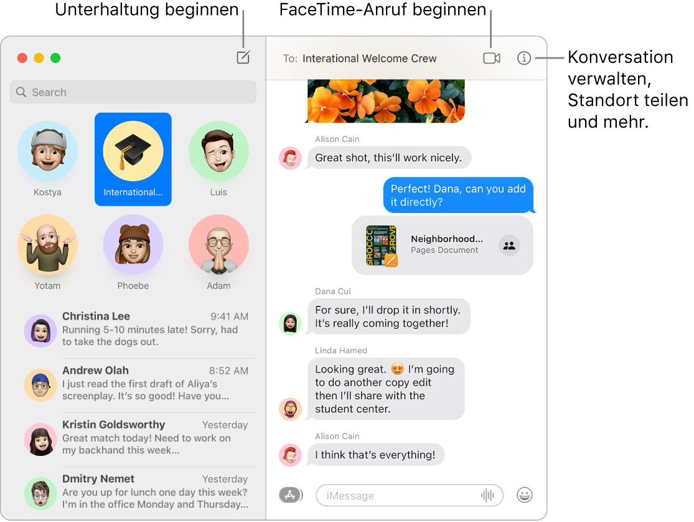This screenshot has width=694, height=522.
Task: Click the compose new message icon
Action: pyautogui.click(x=243, y=57)
